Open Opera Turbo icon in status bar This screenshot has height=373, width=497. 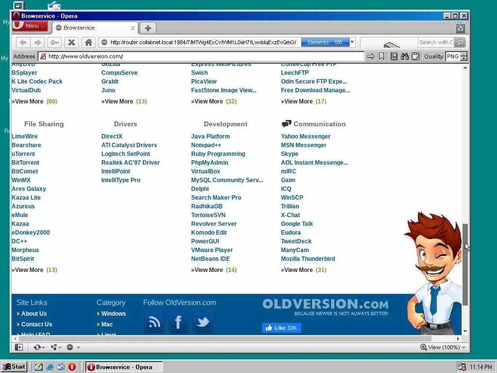coord(70,347)
